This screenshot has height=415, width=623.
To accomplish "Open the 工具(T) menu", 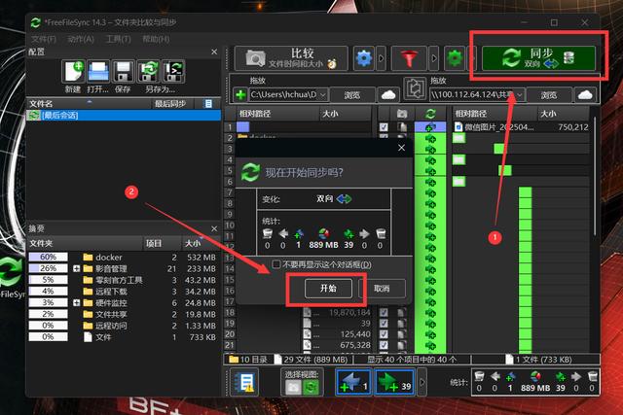I will point(119,39).
